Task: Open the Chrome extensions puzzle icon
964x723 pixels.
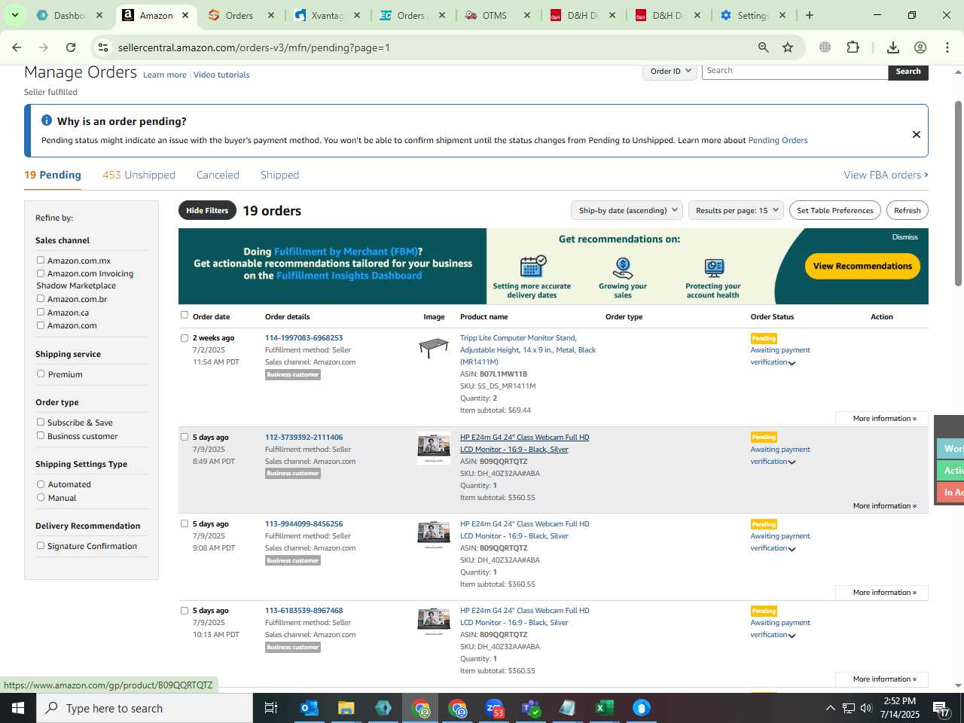Action: pyautogui.click(x=853, y=47)
